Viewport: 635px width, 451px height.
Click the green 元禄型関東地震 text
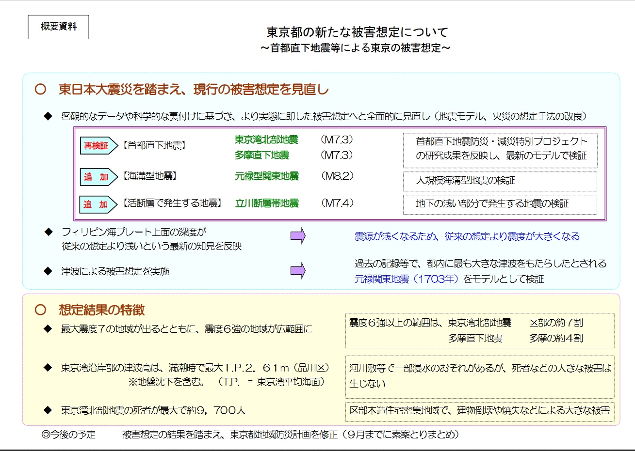[267, 176]
